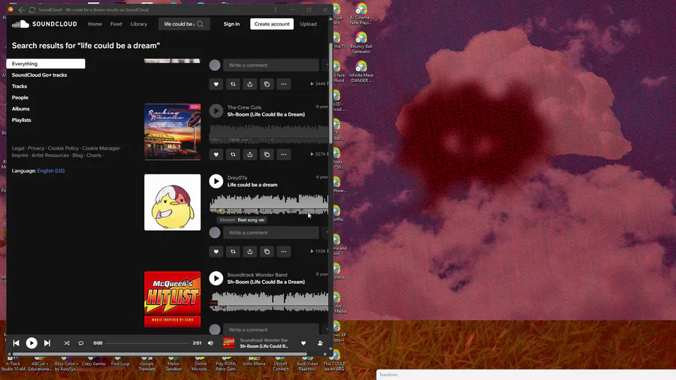This screenshot has width=676, height=380.
Task: Open Bouncy Ball Generator desktop shortcut
Action: point(361,43)
